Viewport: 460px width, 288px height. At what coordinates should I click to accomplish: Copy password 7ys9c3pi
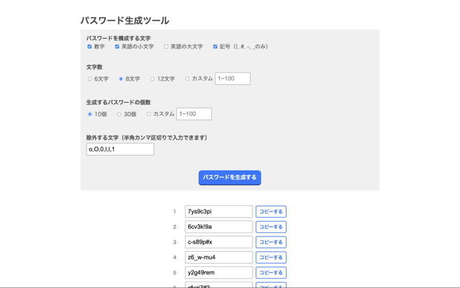point(271,212)
